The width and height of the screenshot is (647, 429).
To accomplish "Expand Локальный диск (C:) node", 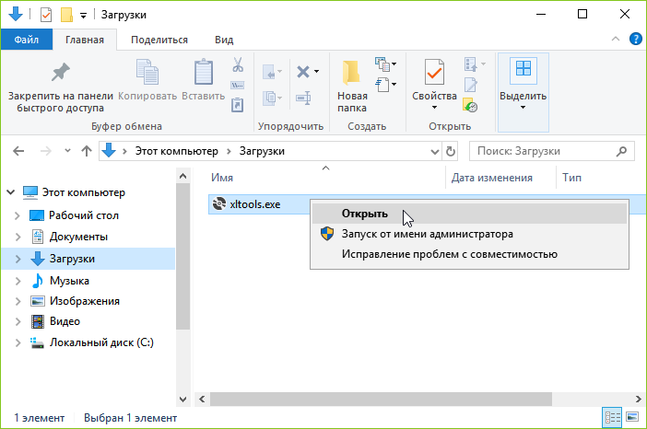I will point(18,342).
